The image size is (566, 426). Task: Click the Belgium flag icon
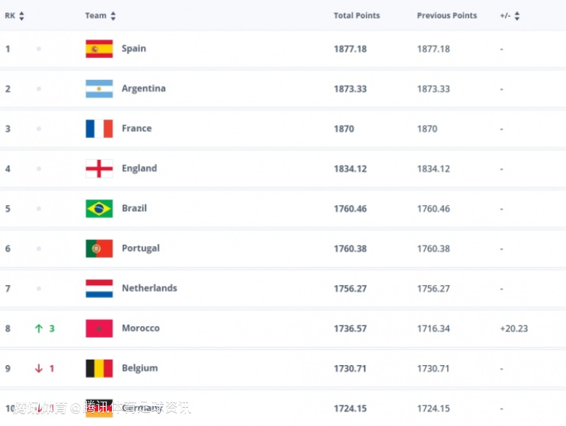99,368
